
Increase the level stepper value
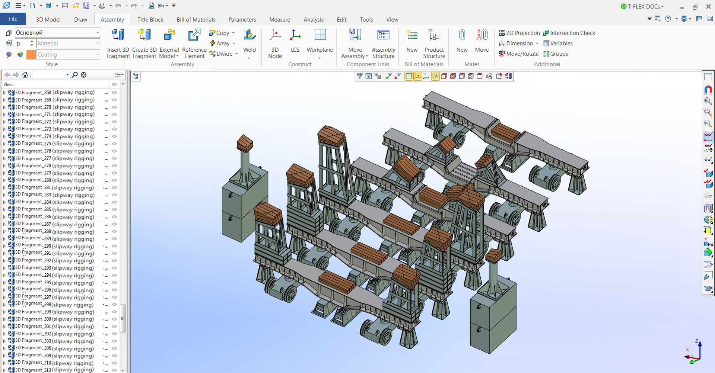pos(32,42)
